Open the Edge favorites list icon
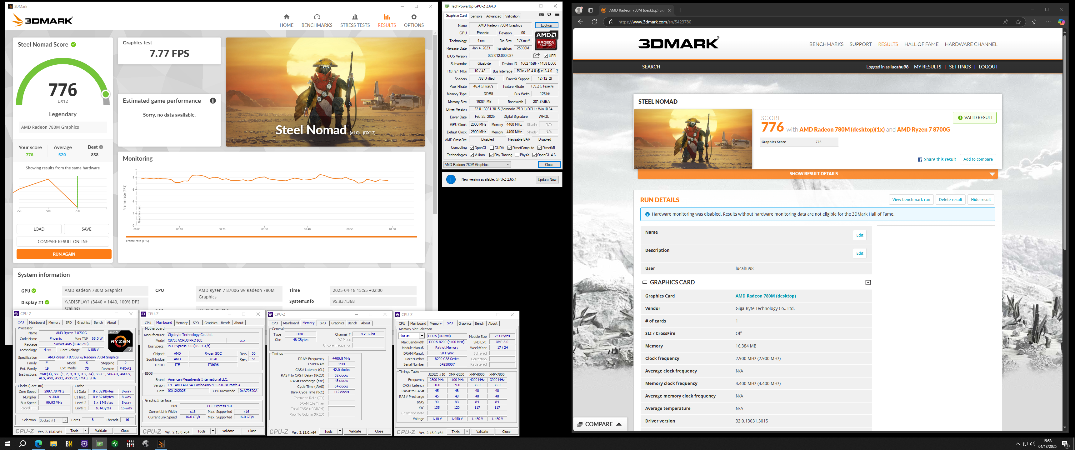 1034,22
